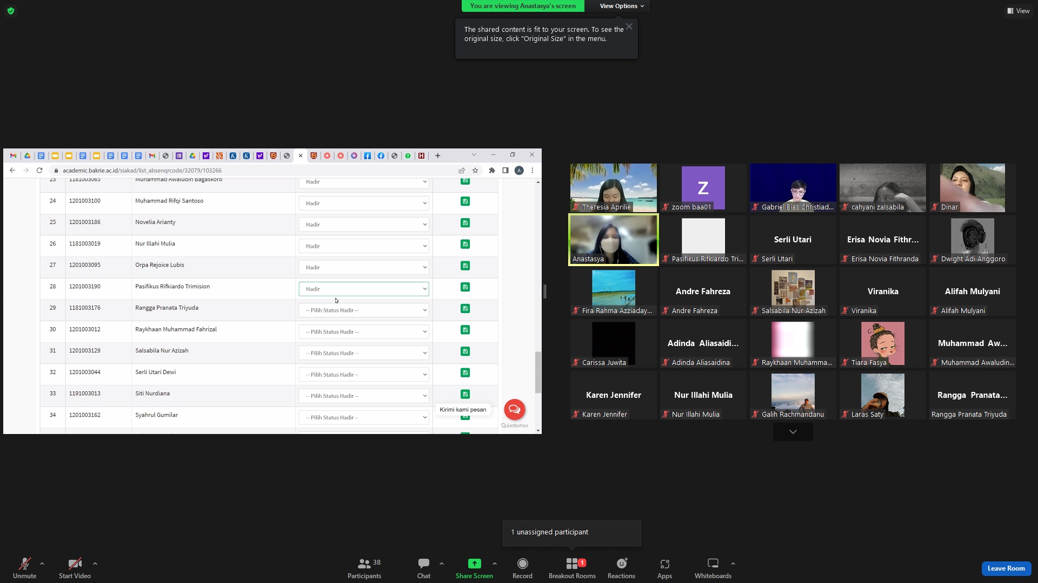Open the browser extensions puzzle icon

[492, 170]
